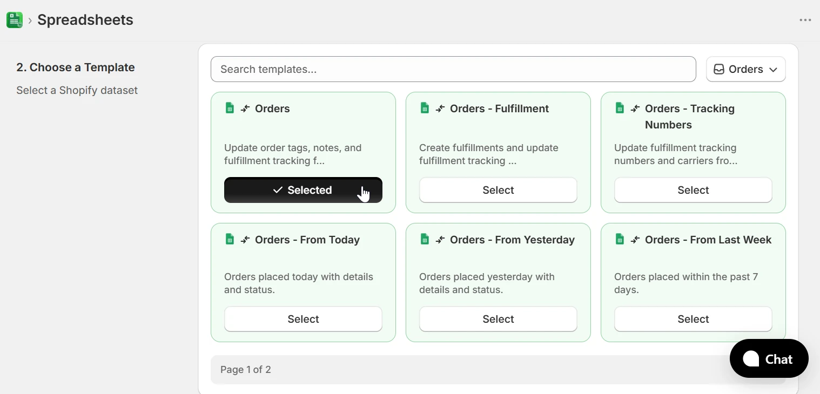The image size is (820, 394).
Task: Click the Search templates field
Action: 453,69
